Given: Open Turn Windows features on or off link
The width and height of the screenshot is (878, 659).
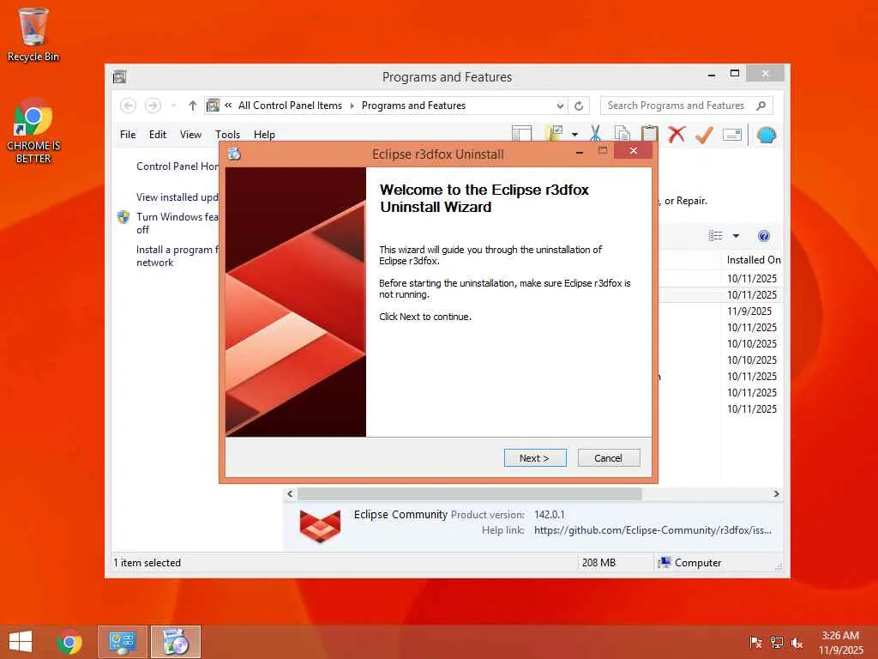Looking at the screenshot, I should click(177, 223).
